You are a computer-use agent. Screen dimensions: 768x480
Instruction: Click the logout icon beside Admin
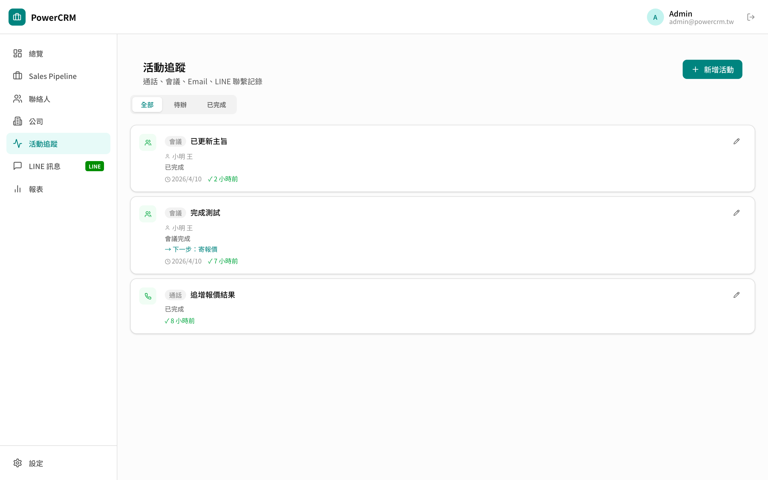pyautogui.click(x=751, y=17)
